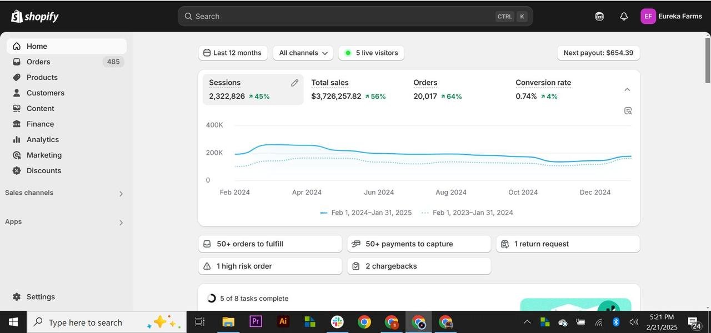Select the Analytics icon in the sidebar
The height and width of the screenshot is (333, 711).
click(17, 139)
